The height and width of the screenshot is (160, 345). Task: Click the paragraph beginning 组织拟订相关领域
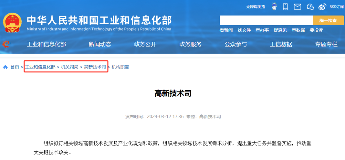point(173,148)
